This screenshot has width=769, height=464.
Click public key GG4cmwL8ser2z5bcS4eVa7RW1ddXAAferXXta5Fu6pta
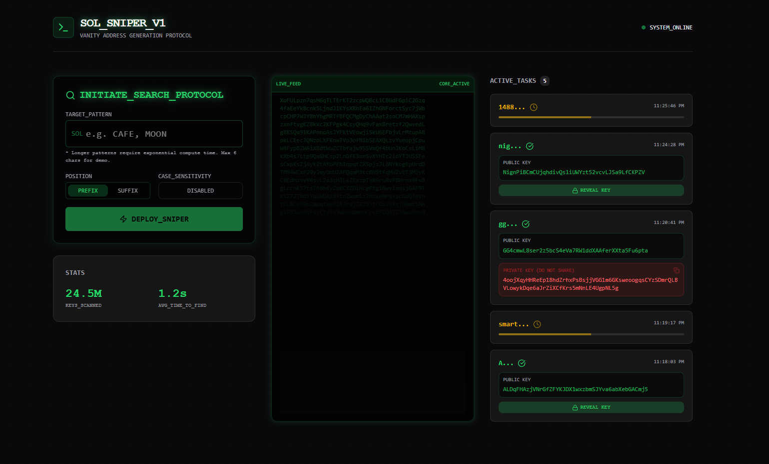coord(575,250)
